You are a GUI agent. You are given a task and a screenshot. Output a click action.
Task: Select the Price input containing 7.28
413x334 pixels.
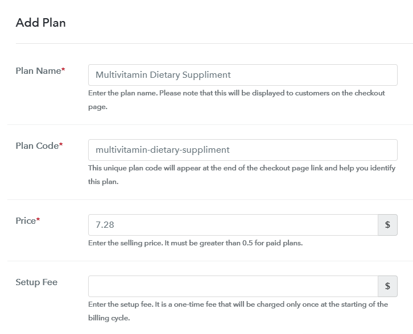pyautogui.click(x=233, y=224)
